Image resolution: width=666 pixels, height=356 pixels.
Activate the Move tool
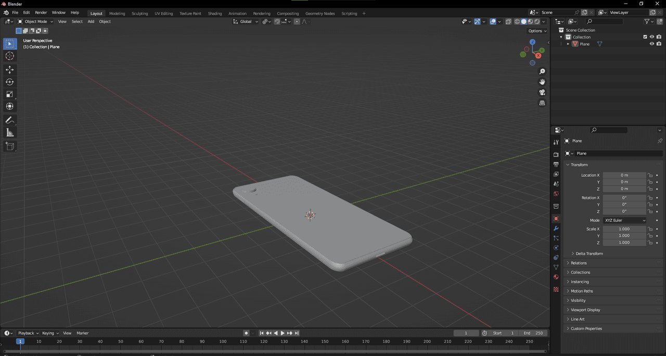(x=10, y=70)
